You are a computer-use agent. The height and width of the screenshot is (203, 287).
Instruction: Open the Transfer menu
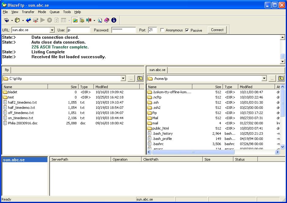(28, 12)
